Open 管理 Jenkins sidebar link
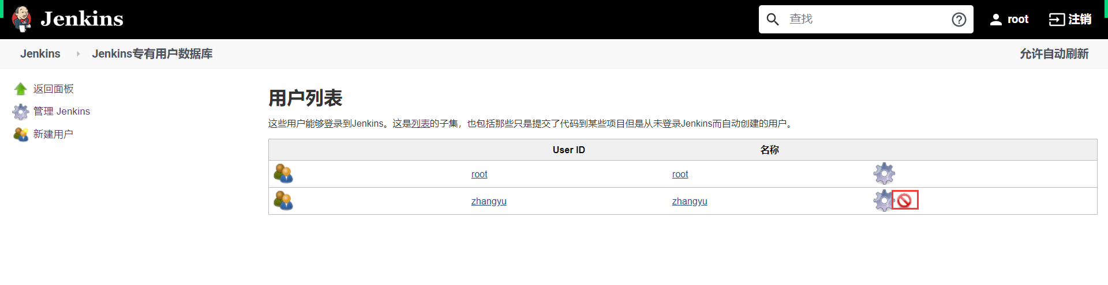The height and width of the screenshot is (285, 1108). (62, 111)
